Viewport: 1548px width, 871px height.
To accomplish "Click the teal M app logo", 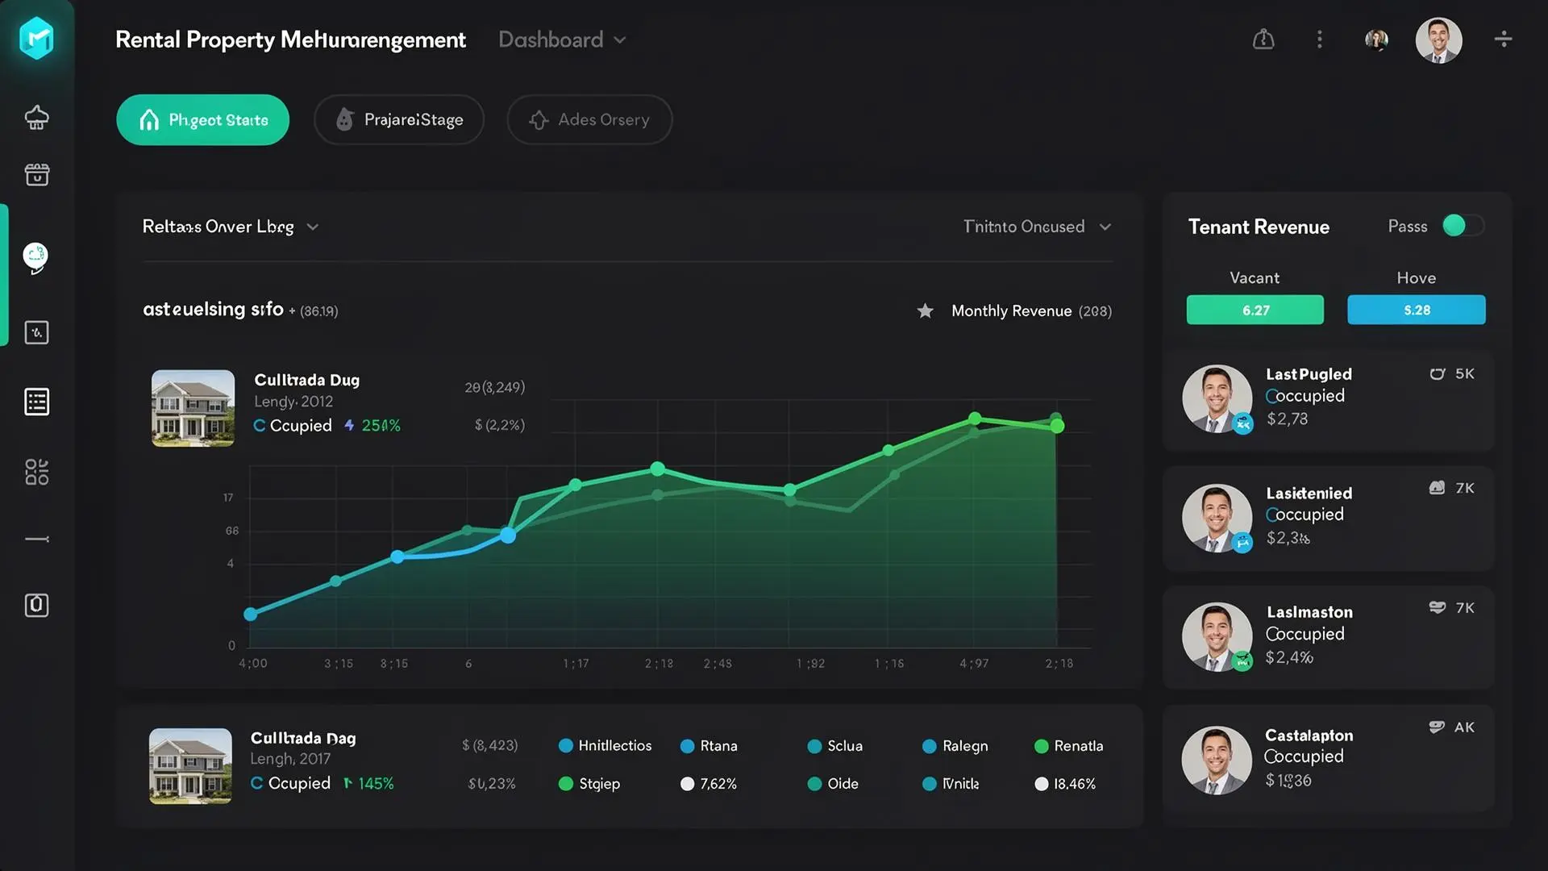I will click(x=36, y=38).
